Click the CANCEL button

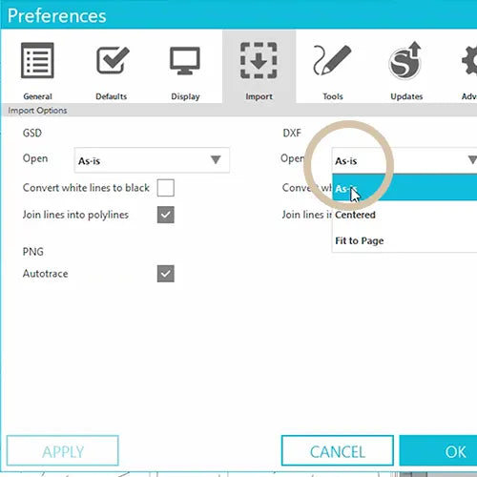pyautogui.click(x=338, y=451)
